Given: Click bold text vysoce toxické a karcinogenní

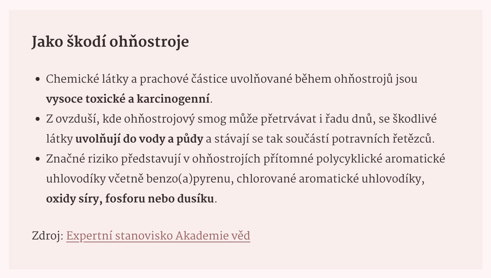Looking at the screenshot, I should (x=128, y=99).
